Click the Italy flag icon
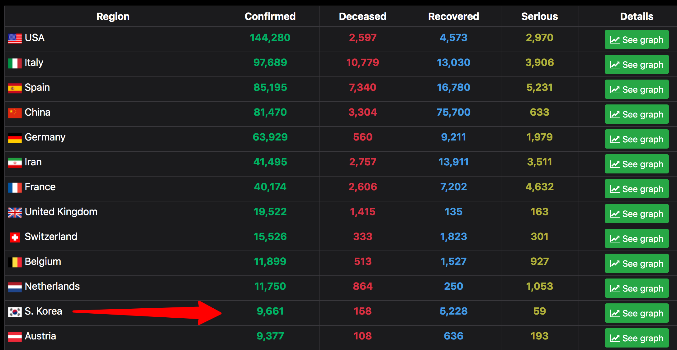The image size is (677, 350). [14, 63]
